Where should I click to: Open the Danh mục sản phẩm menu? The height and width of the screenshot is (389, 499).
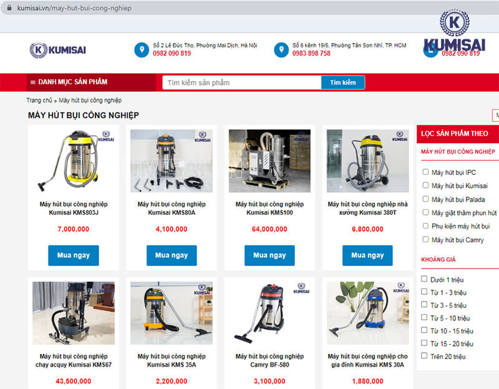click(x=91, y=82)
